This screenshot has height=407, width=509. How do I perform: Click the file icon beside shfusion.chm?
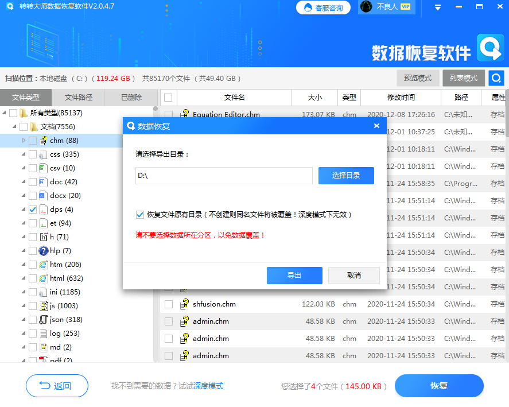[184, 304]
